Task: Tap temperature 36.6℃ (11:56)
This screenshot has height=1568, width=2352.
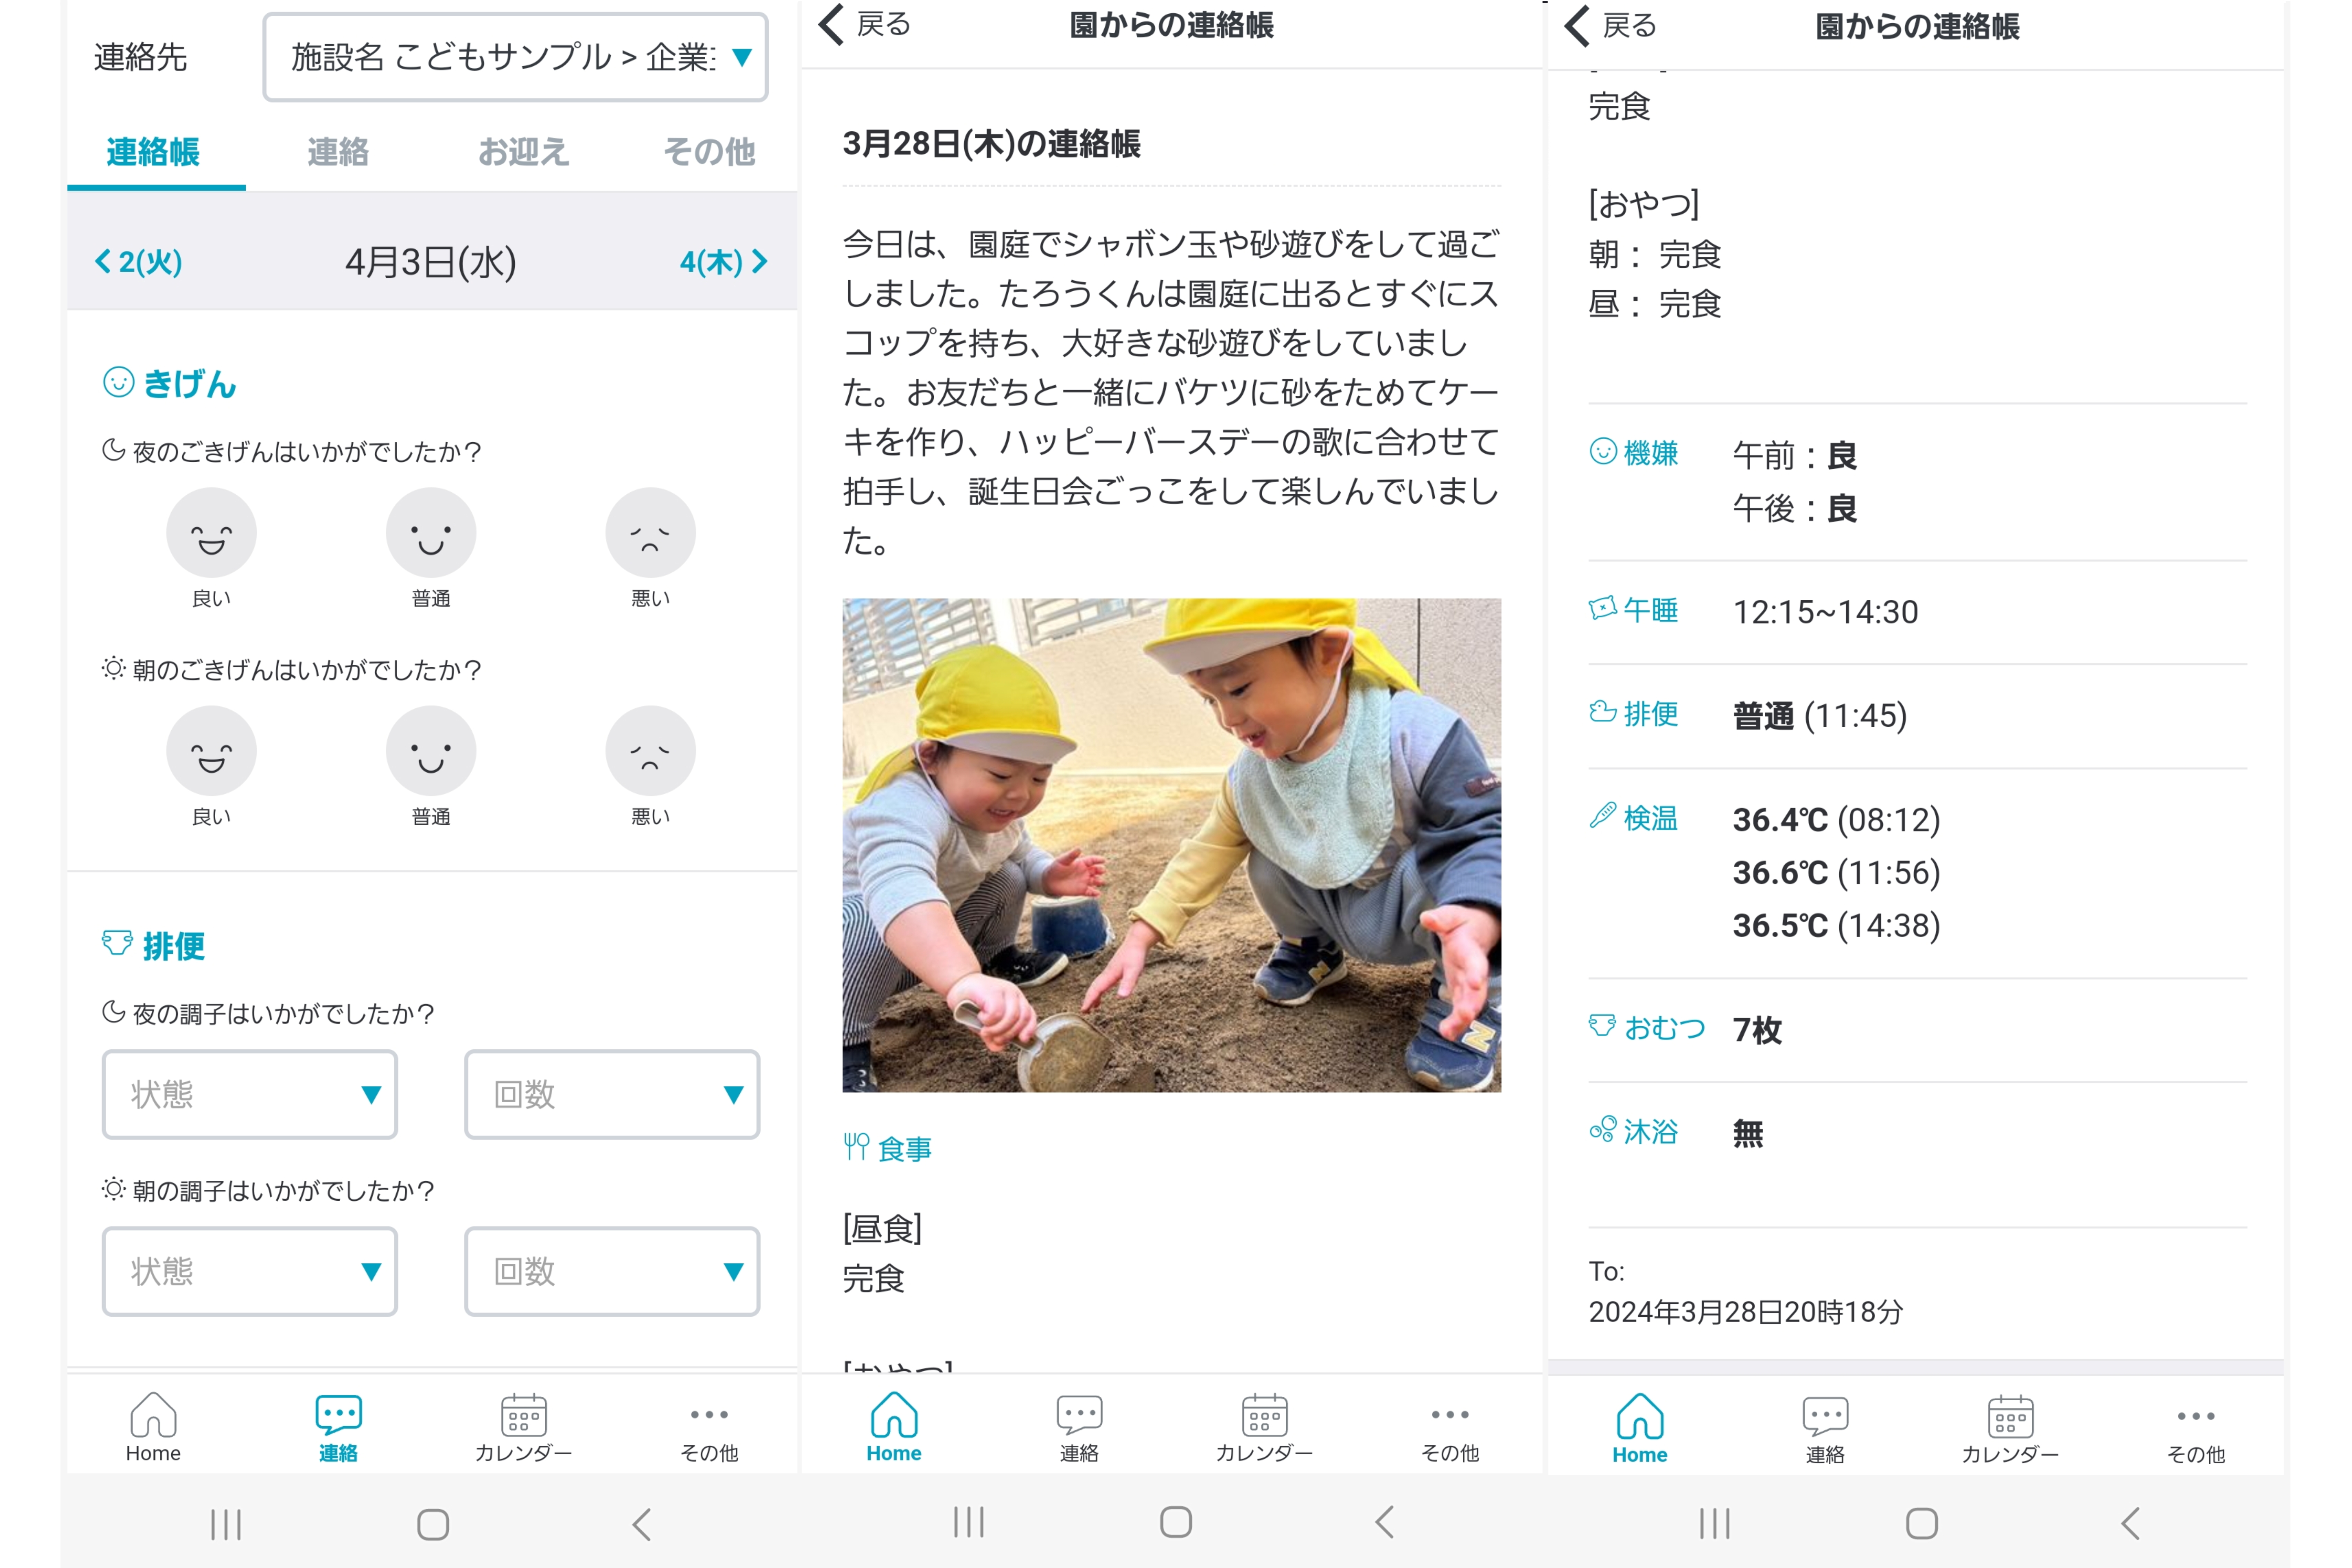Action: point(1836,873)
